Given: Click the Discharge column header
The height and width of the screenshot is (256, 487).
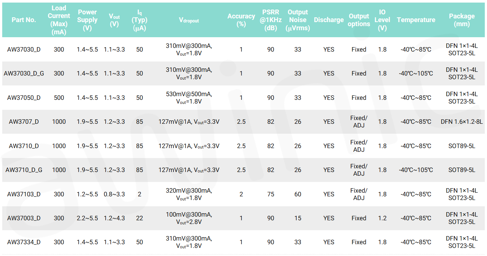Looking at the screenshot, I should (x=329, y=20).
